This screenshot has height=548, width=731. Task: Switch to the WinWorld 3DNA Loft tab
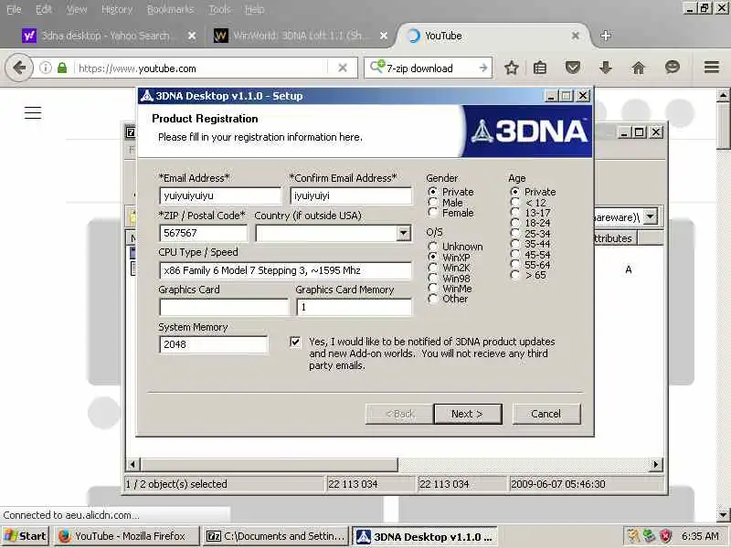click(x=301, y=36)
